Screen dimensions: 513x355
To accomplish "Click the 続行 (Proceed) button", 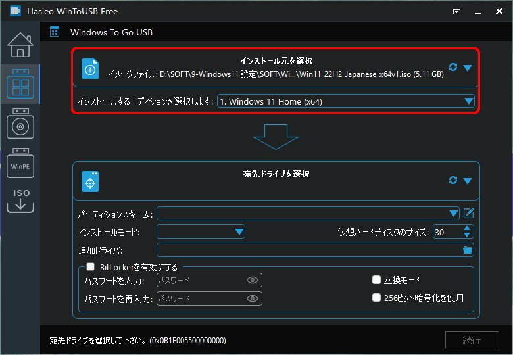I will pyautogui.click(x=472, y=341).
